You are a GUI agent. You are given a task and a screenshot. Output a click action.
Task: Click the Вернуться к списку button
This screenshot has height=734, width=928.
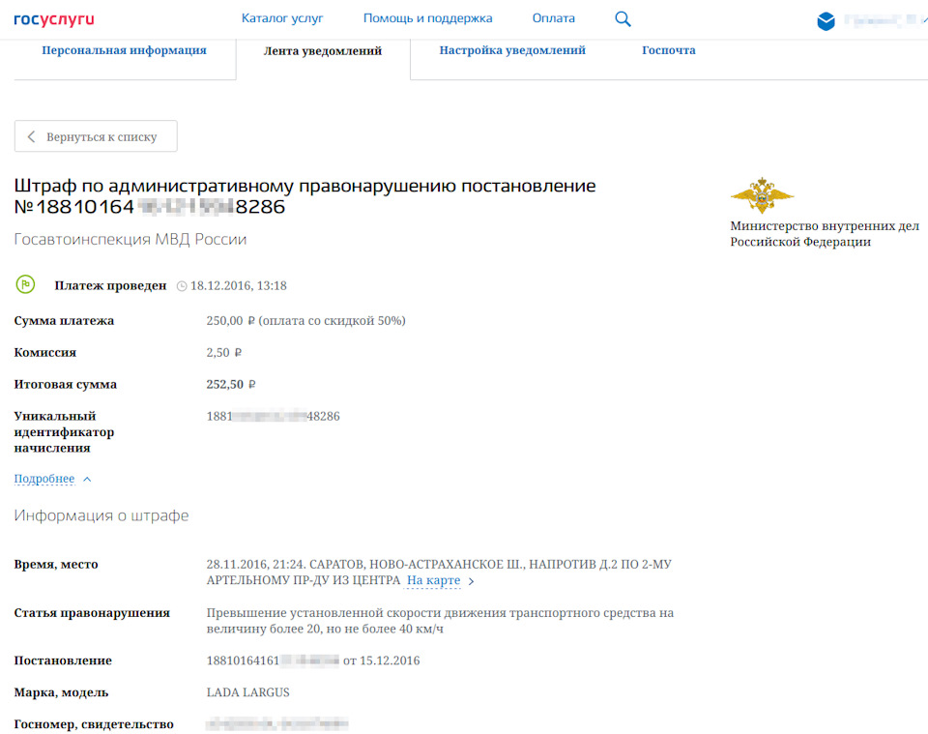point(95,135)
